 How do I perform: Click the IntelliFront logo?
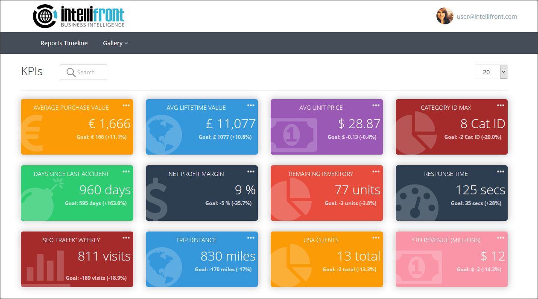point(78,16)
